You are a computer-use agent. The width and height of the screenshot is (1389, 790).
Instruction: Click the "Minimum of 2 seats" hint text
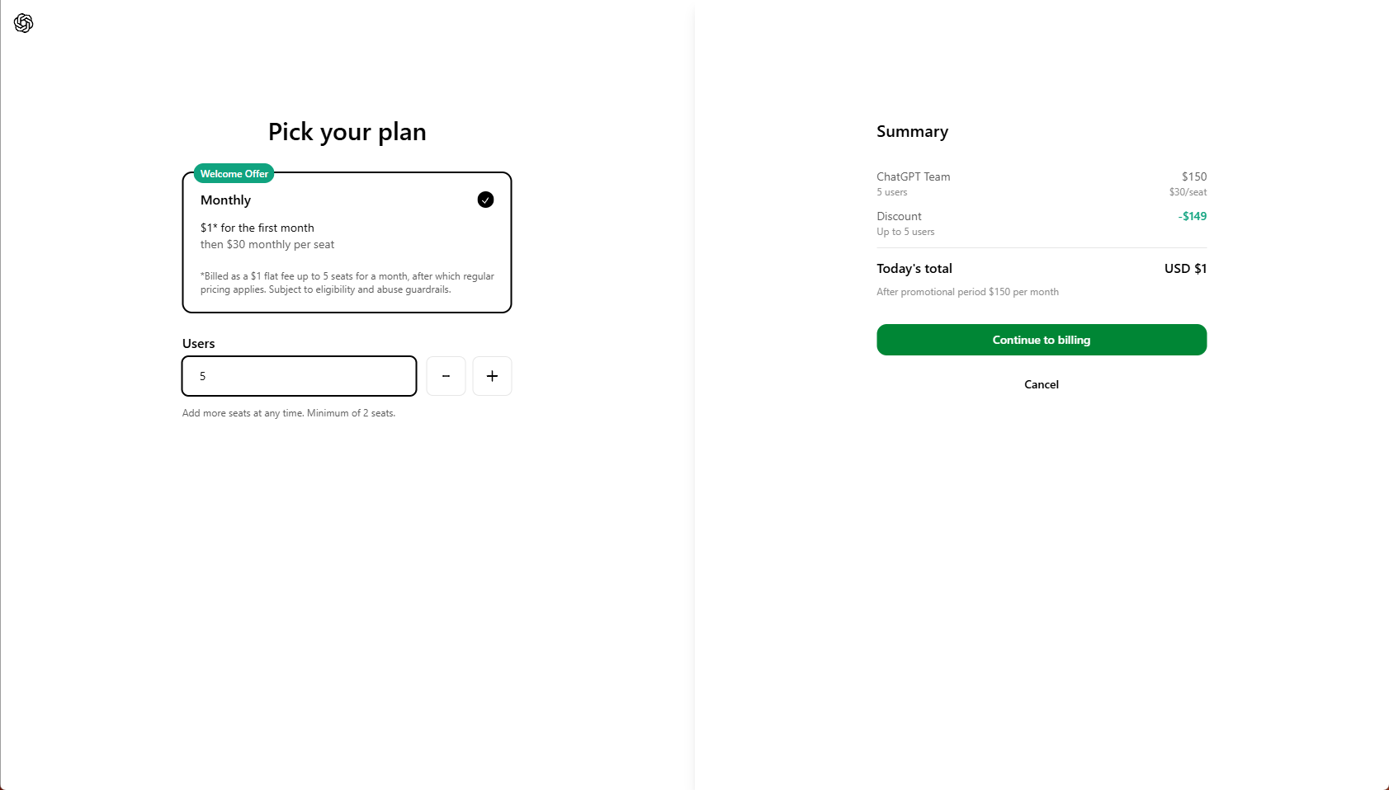click(351, 413)
